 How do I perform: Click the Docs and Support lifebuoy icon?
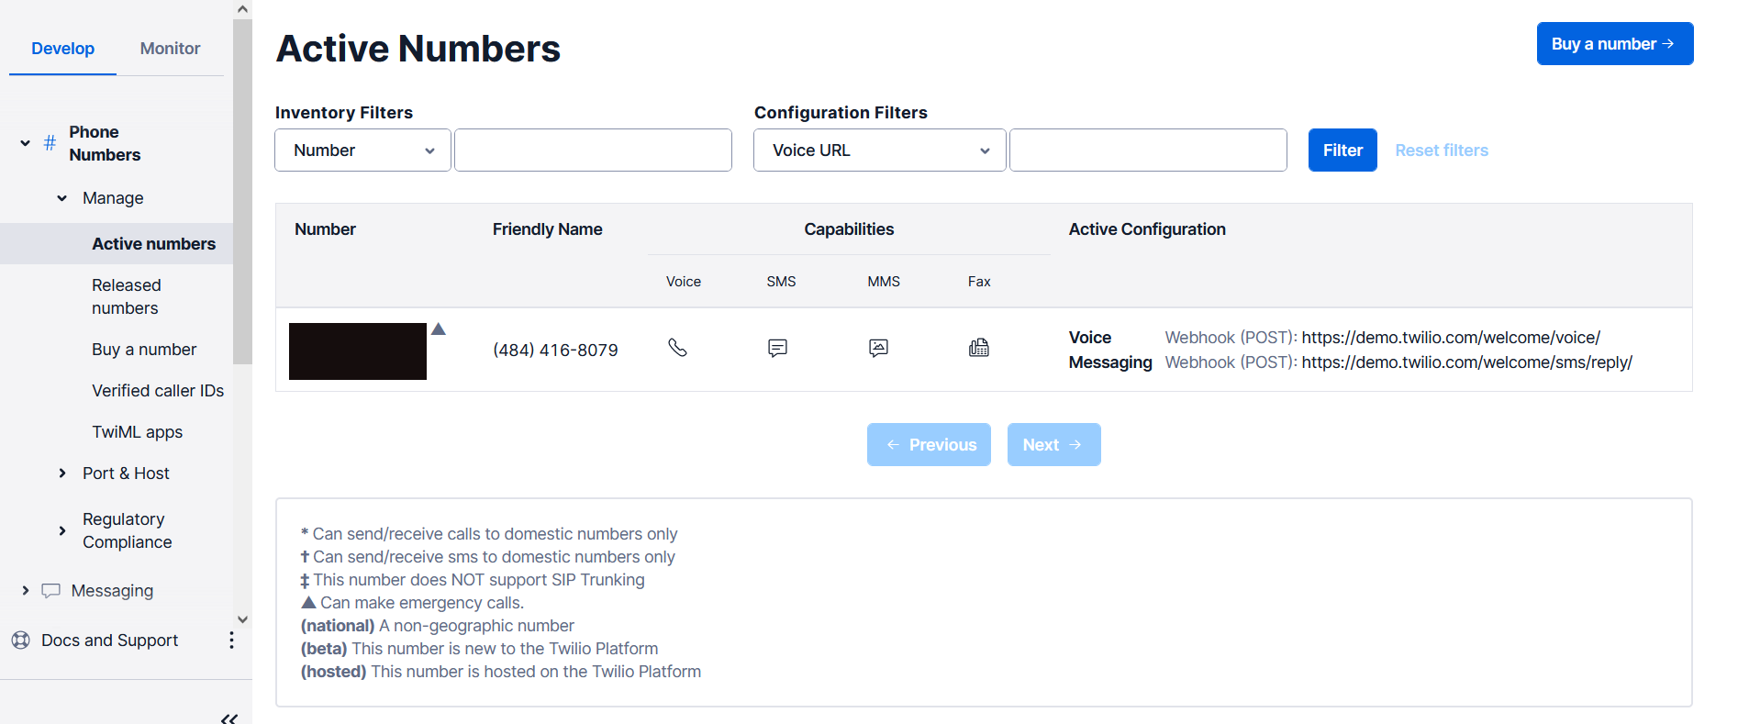(21, 640)
